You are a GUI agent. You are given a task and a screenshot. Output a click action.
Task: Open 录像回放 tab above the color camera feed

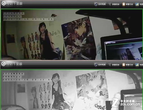point(114,4)
